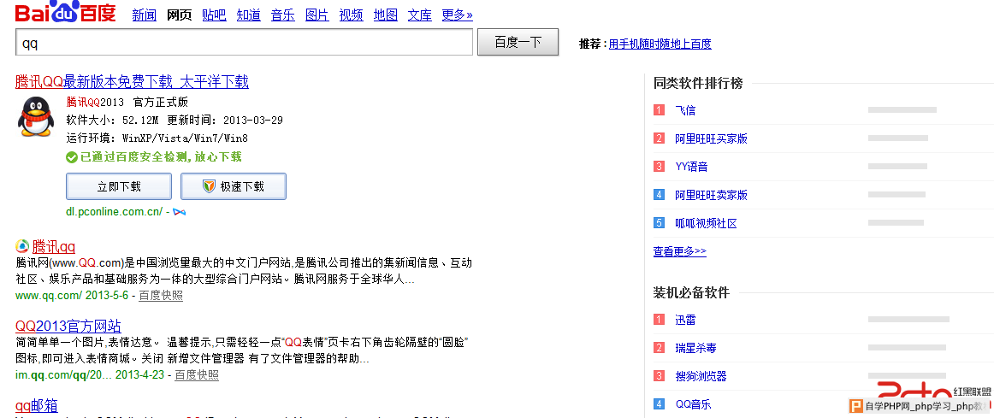
Task: Open 阿里旺旺卖家版 in ranking list
Action: click(711, 195)
